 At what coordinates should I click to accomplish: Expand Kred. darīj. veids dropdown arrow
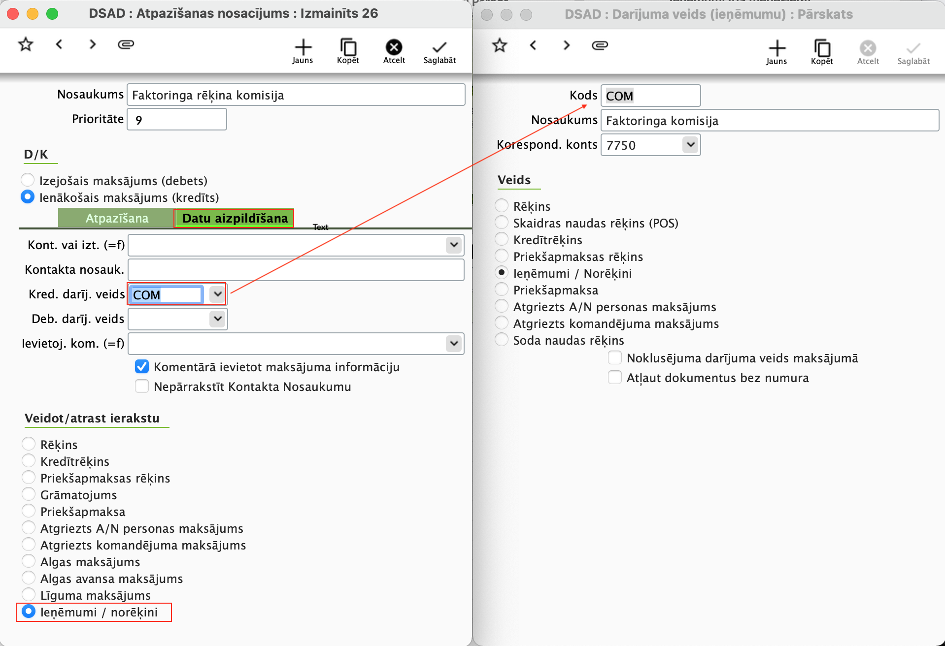point(217,294)
